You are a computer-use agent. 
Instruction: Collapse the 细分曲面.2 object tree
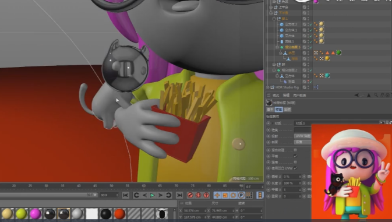(274, 70)
